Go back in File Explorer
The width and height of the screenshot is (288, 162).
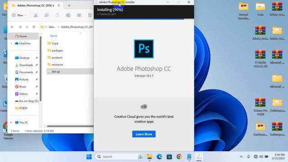pos(12,27)
